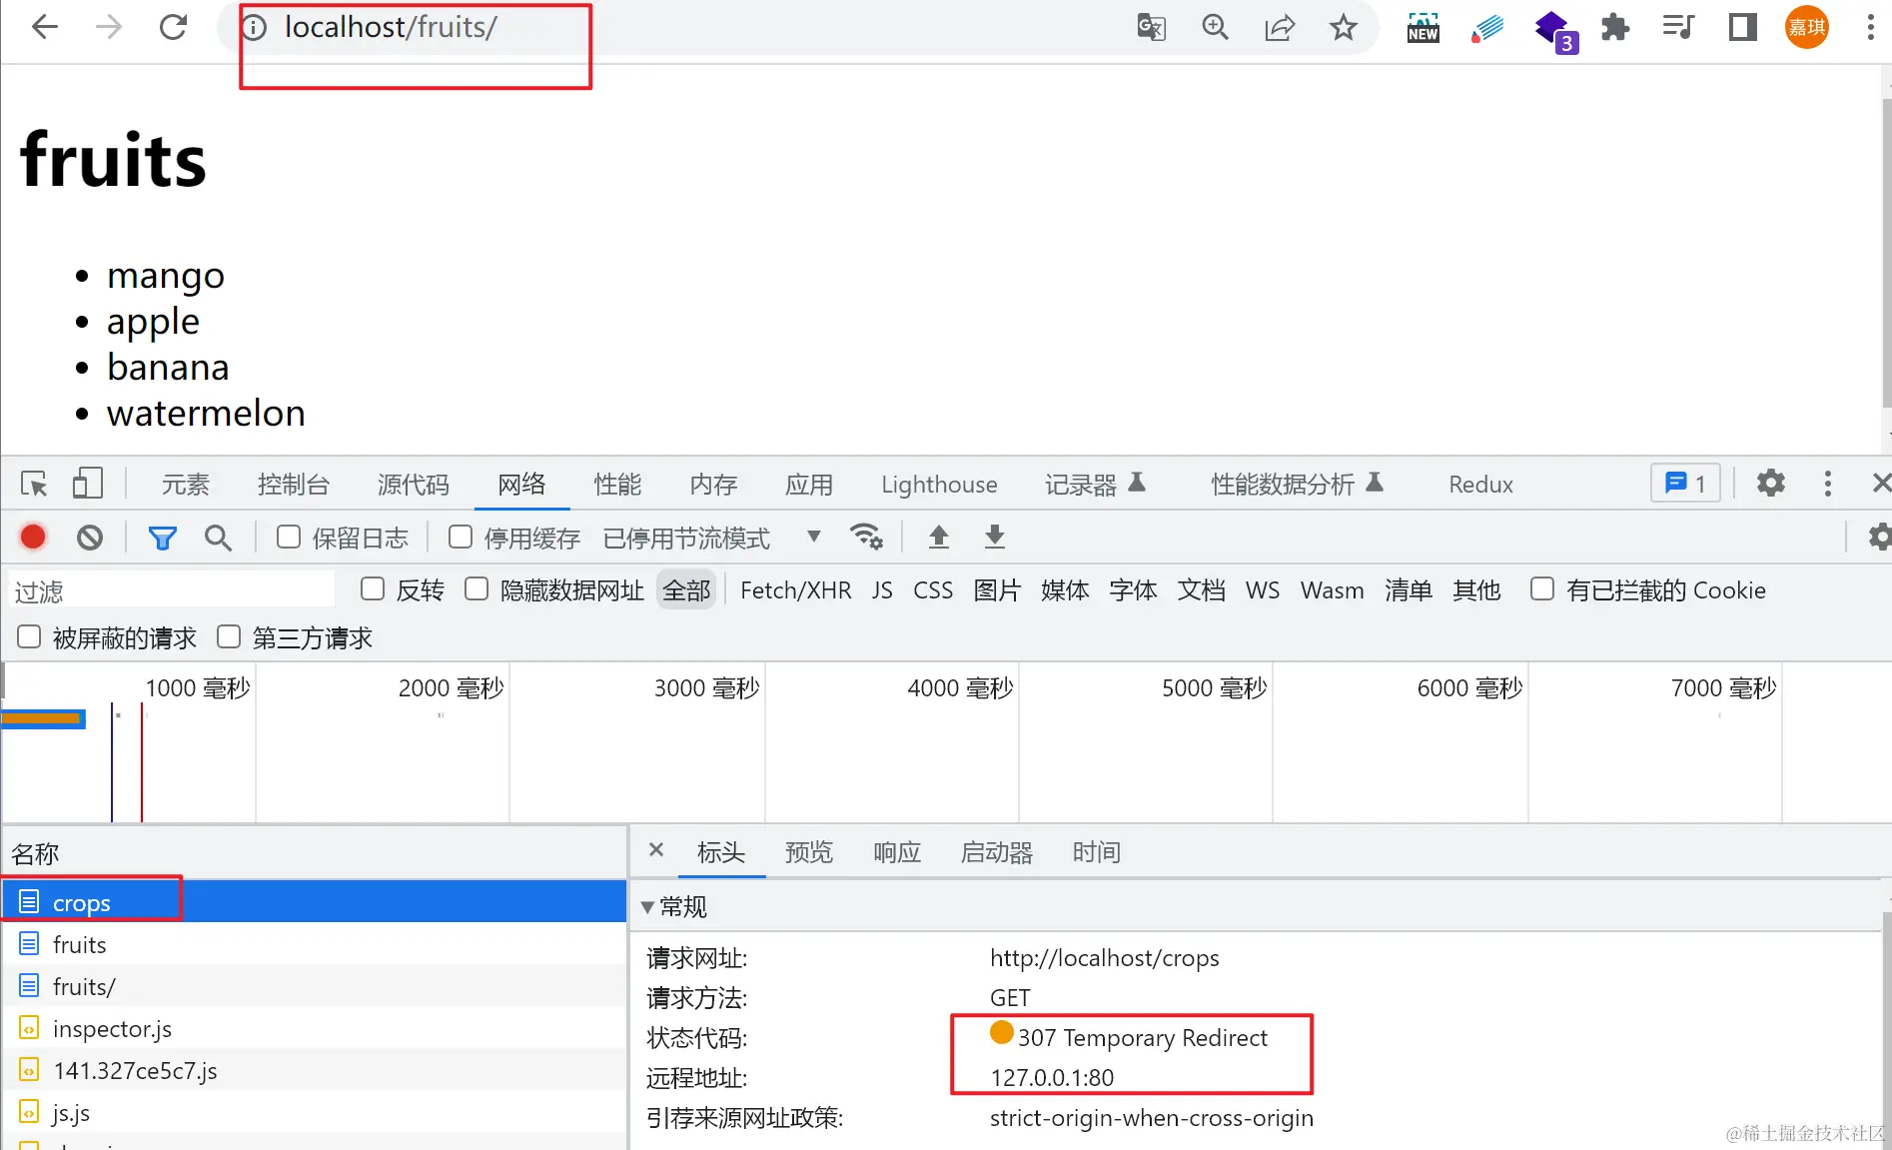Switch to the 源代码 tab
The width and height of the screenshot is (1892, 1150).
pos(414,485)
